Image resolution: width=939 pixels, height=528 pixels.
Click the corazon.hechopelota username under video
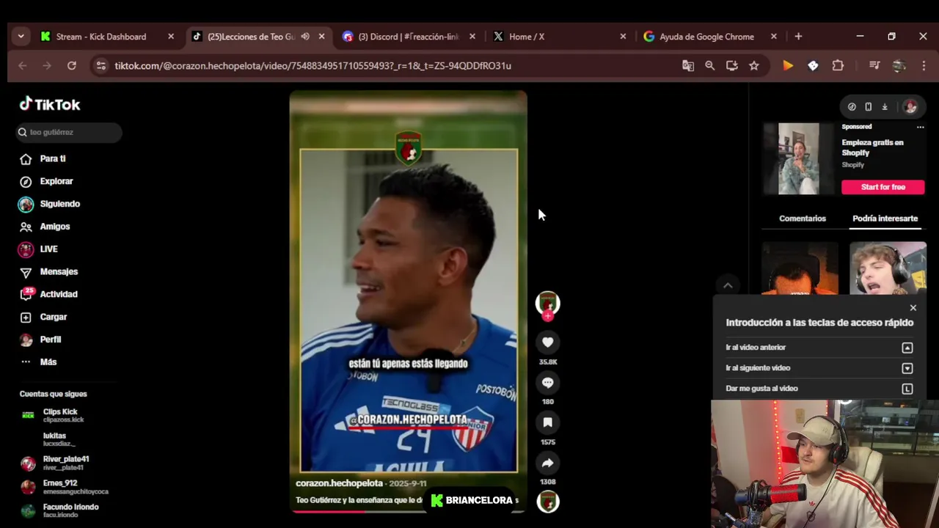339,483
